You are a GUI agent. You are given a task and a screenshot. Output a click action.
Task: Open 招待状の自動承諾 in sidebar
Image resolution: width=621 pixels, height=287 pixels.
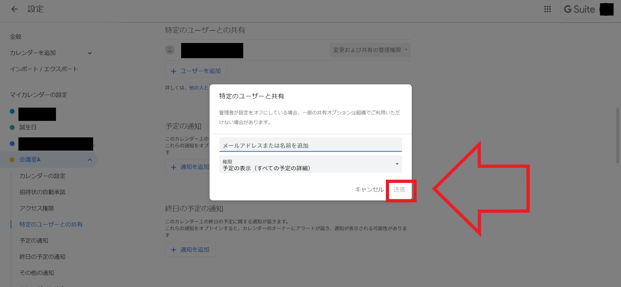click(42, 192)
